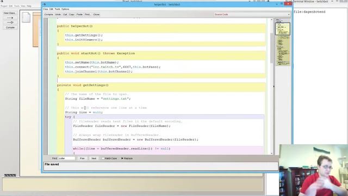
Task: Click 'this.setName(this.botName);' line
Action: (x=92, y=63)
